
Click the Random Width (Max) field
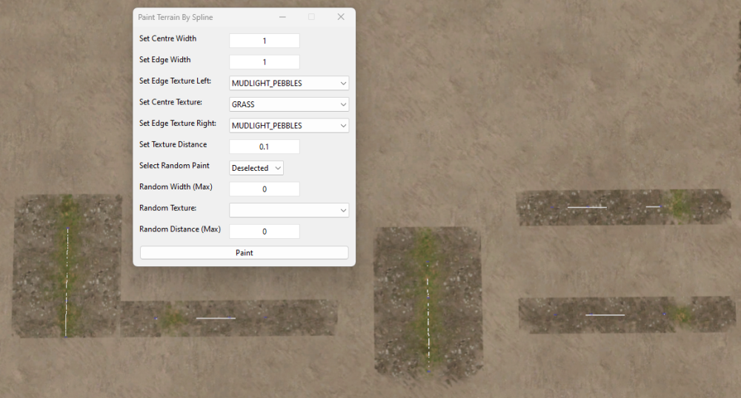(265, 189)
